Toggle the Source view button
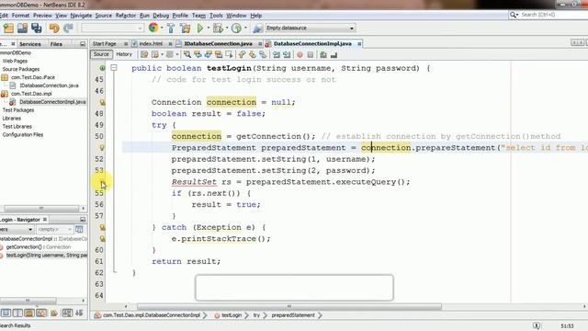The image size is (588, 331). [101, 54]
